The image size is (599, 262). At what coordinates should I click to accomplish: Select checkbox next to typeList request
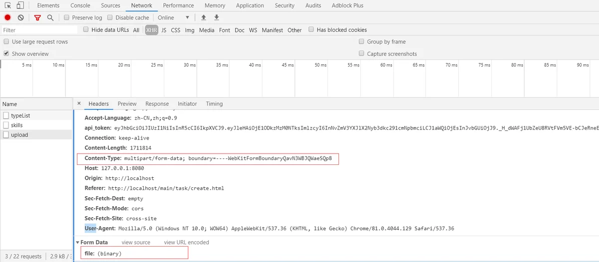point(6,115)
